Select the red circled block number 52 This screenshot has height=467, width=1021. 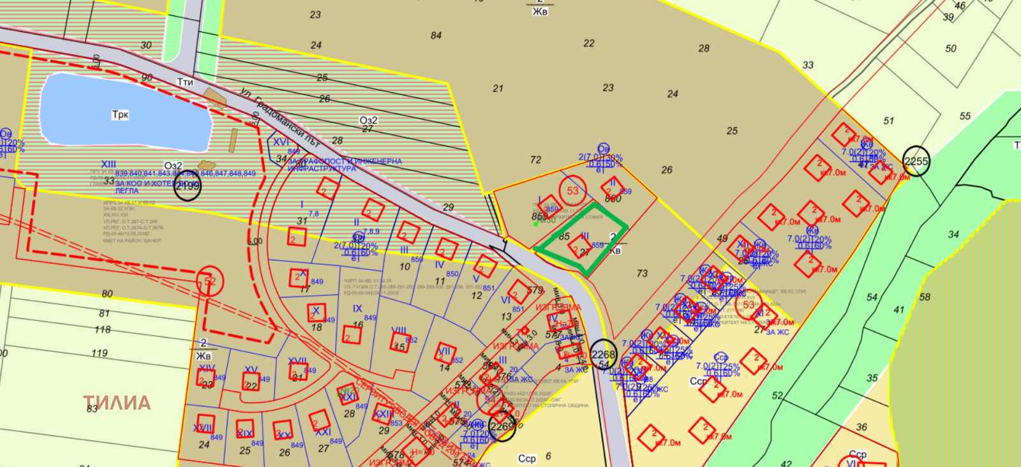pos(210,281)
